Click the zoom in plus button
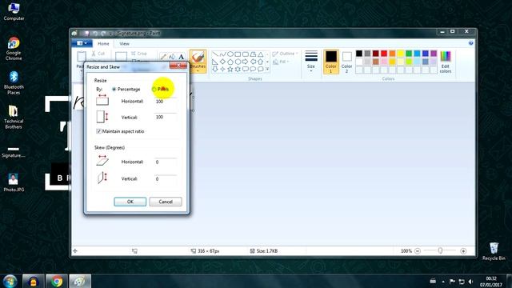The height and width of the screenshot is (288, 512). 463,251
